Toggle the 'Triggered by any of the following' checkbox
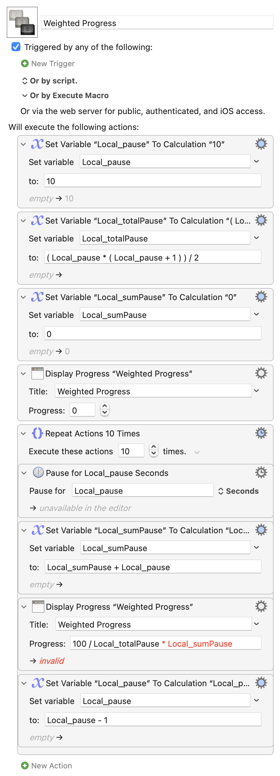The image size is (280, 776). (x=16, y=47)
